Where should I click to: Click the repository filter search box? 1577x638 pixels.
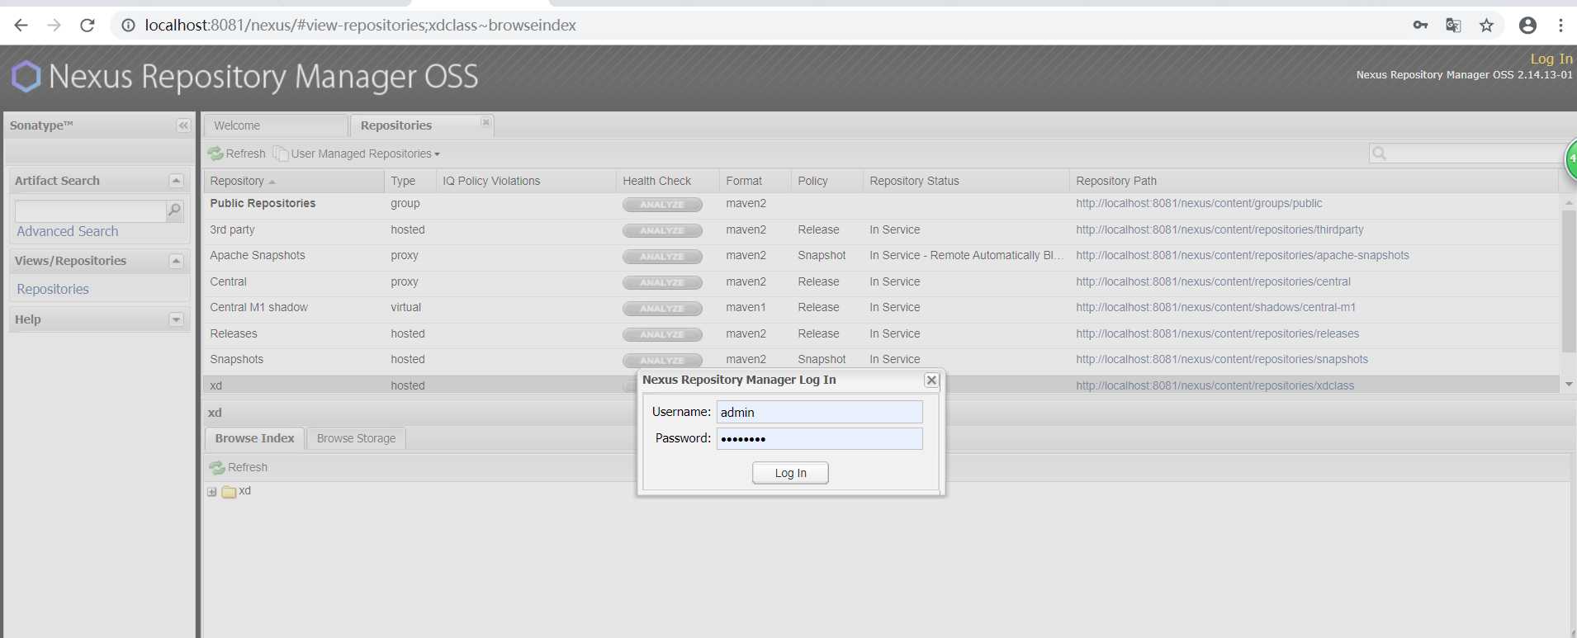[1466, 154]
